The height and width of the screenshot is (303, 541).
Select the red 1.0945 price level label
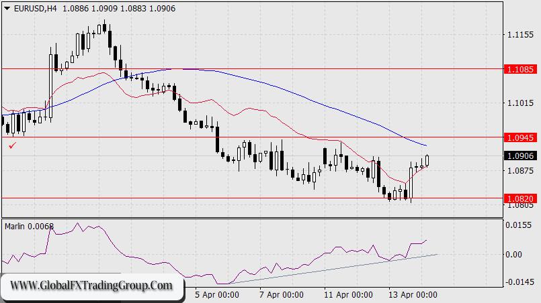click(520, 137)
